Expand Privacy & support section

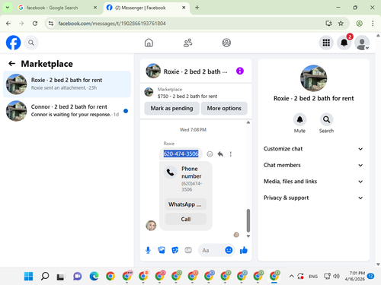tap(313, 198)
